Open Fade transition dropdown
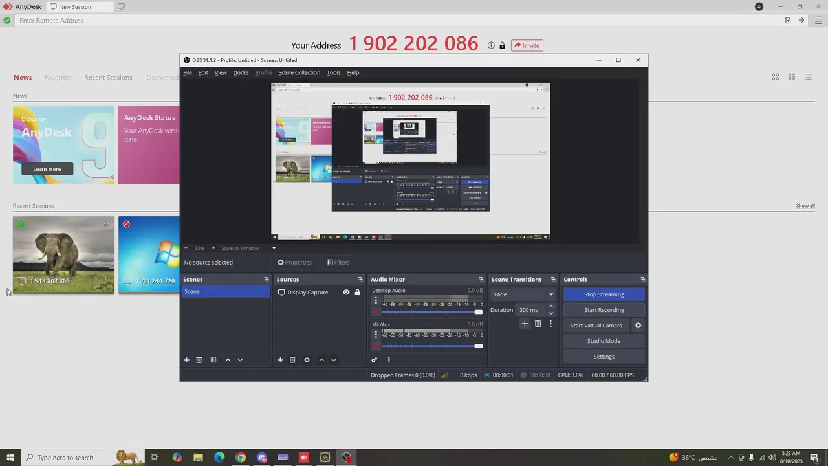828x466 pixels. 523,294
